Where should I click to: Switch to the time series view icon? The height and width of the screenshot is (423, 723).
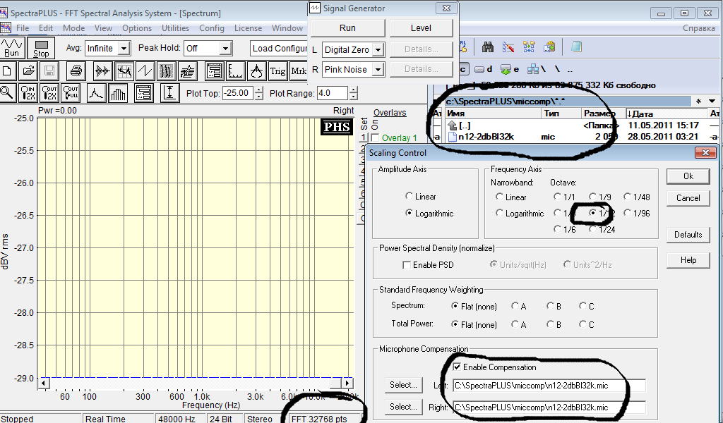tap(102, 71)
